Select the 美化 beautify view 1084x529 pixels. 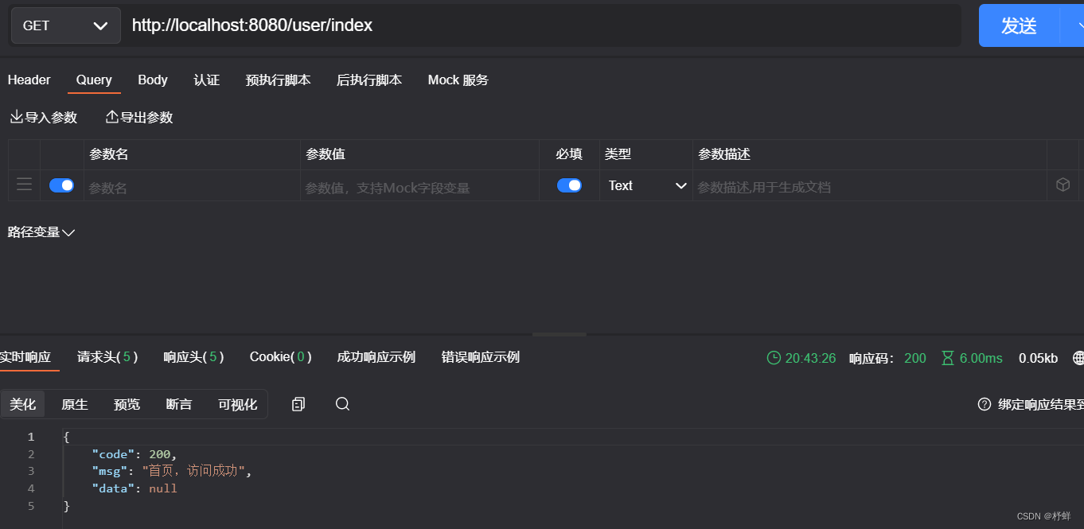pos(23,404)
